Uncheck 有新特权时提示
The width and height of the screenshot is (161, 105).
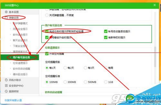tap(106, 37)
